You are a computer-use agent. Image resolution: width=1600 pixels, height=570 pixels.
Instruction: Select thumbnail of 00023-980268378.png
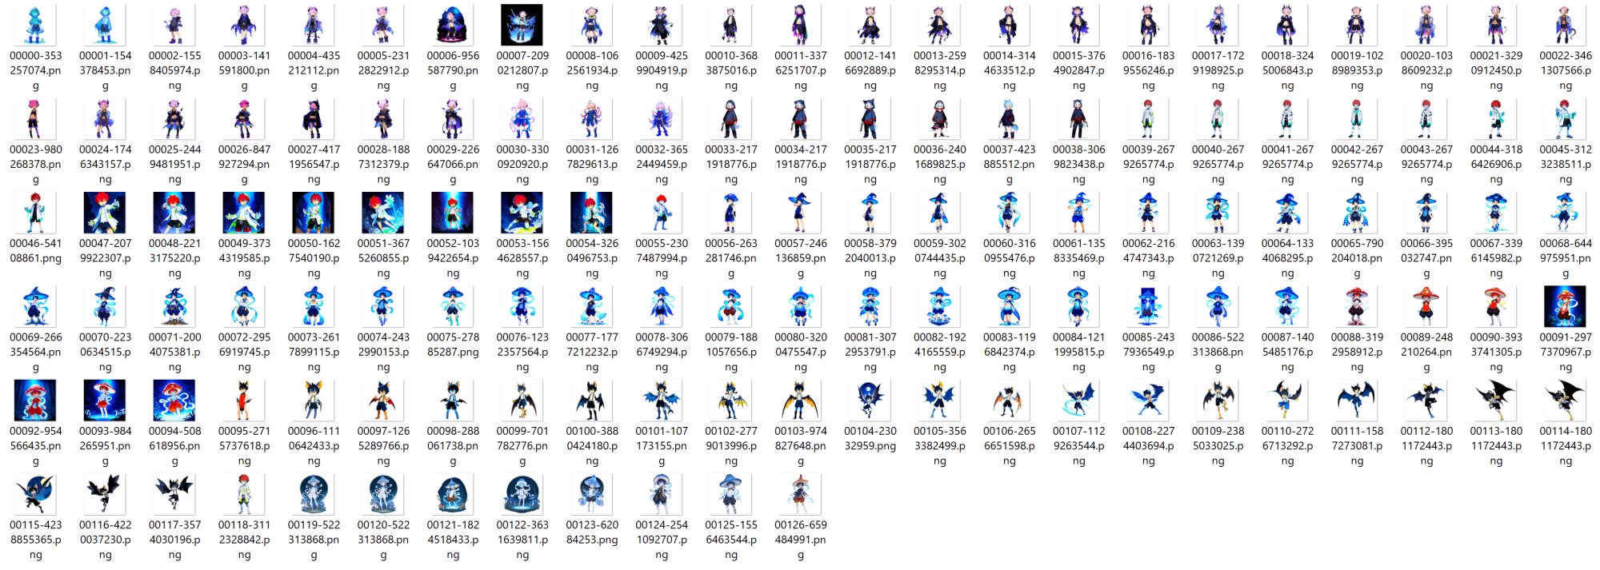coord(36,118)
